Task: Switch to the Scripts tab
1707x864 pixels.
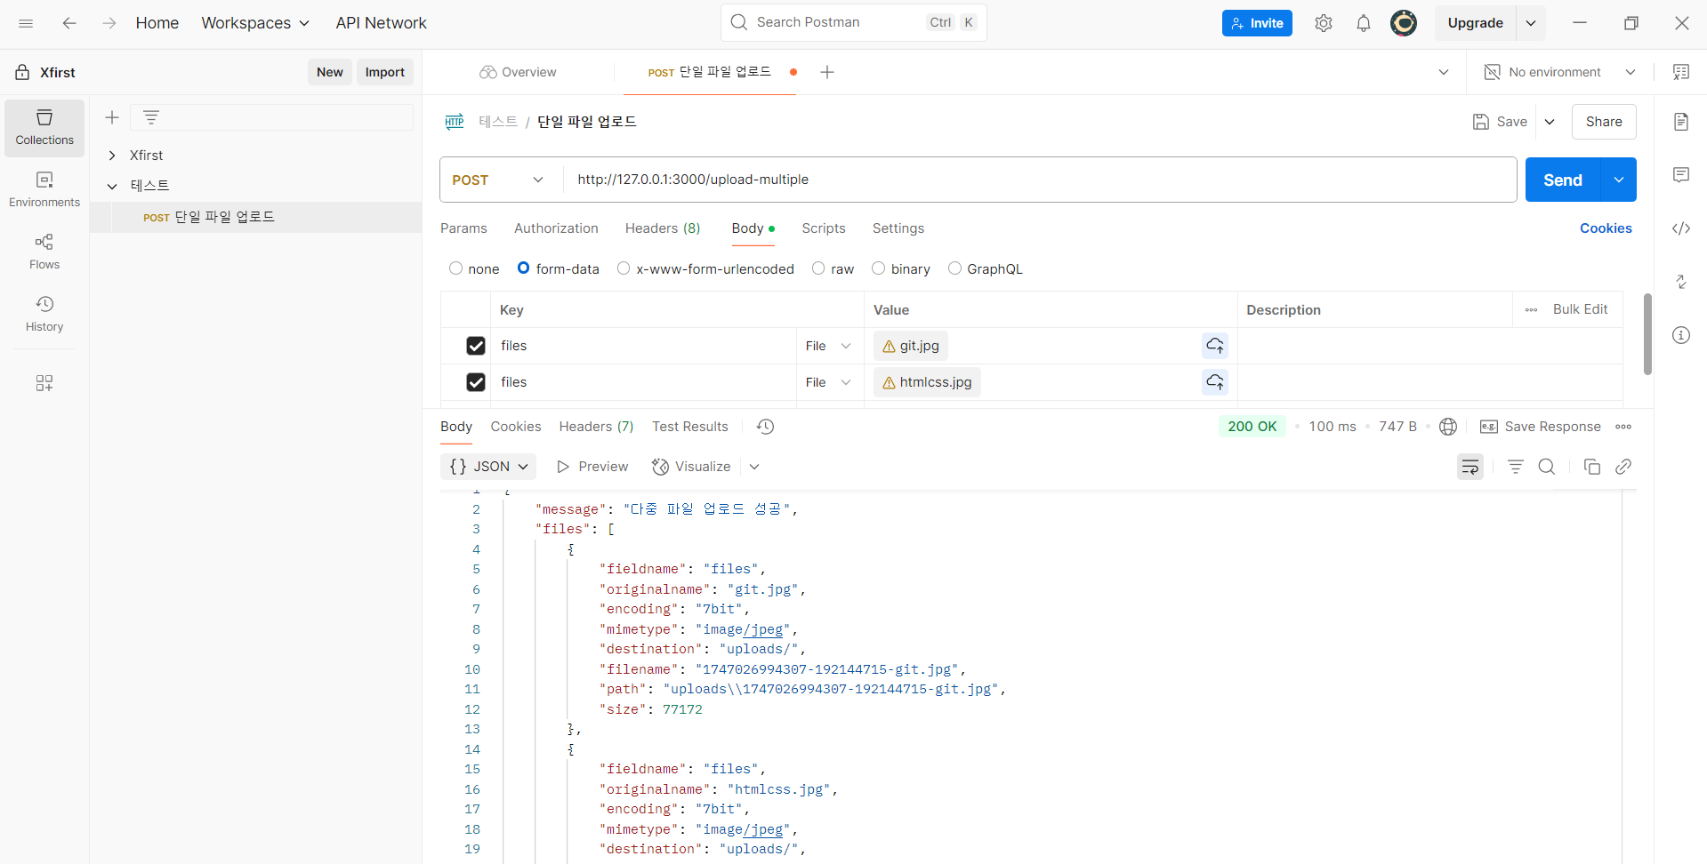Action: point(824,228)
